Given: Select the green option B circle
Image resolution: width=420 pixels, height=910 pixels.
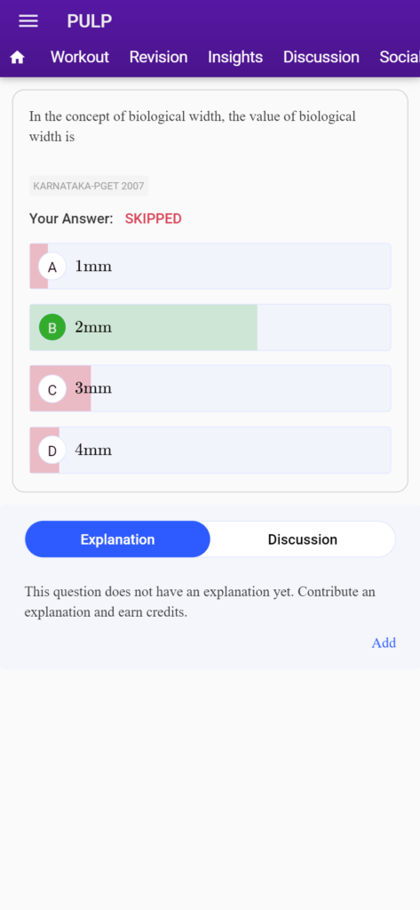Looking at the screenshot, I should [52, 328].
